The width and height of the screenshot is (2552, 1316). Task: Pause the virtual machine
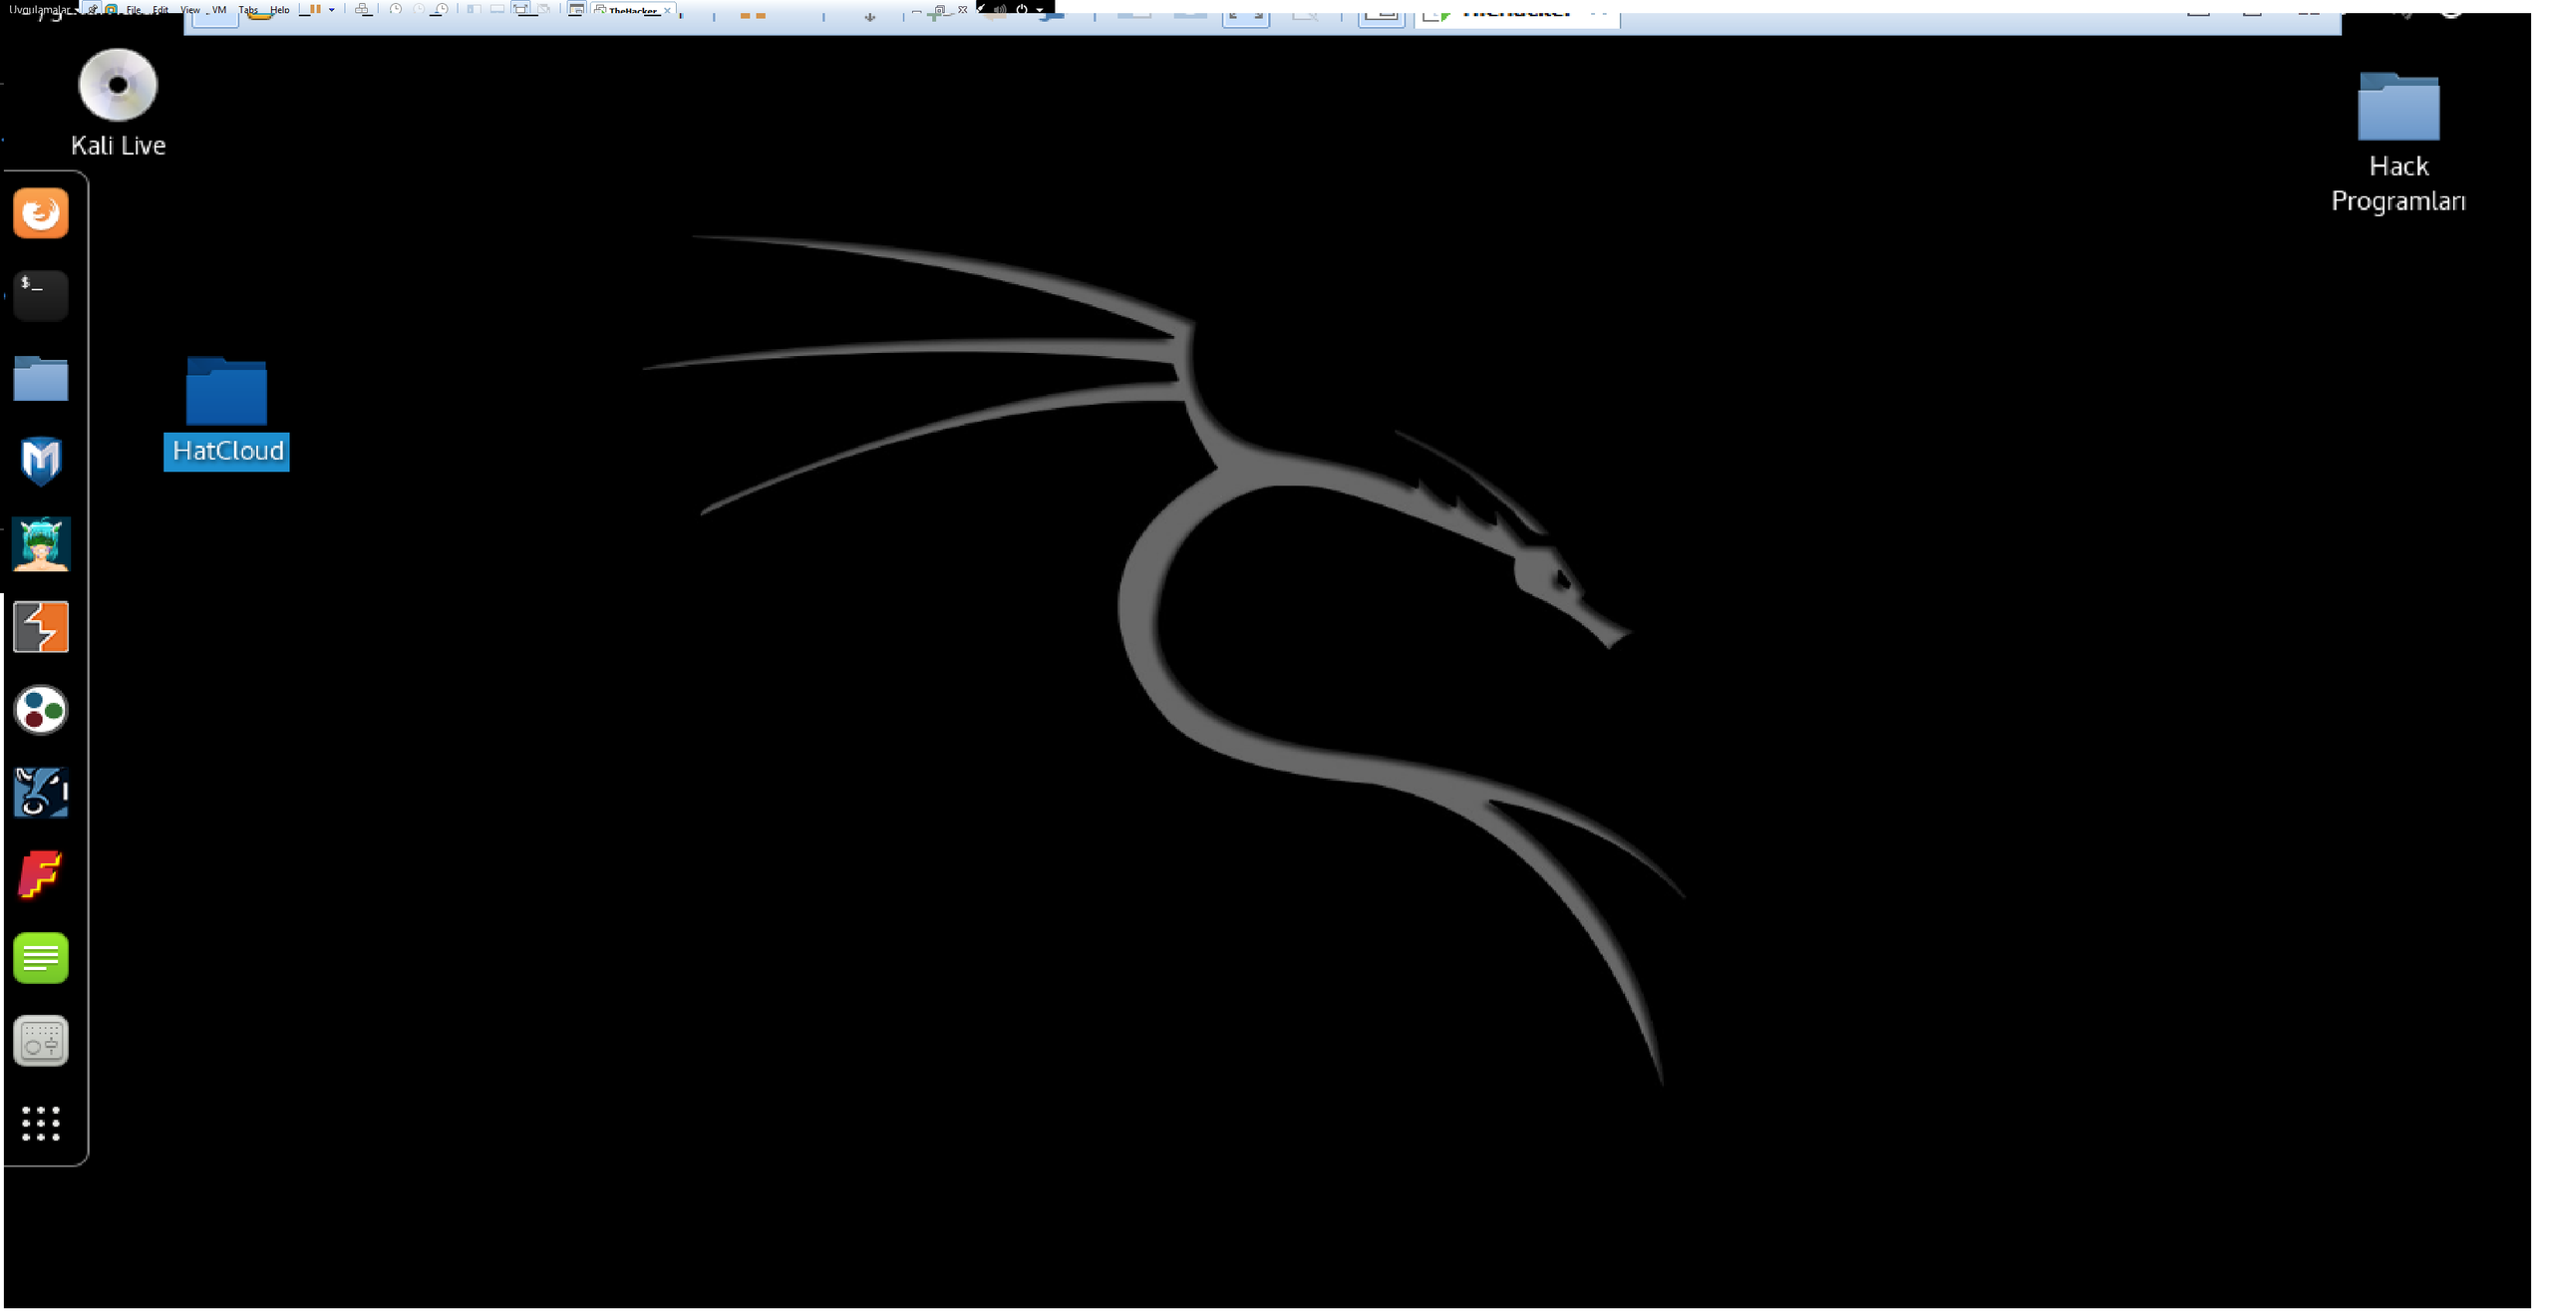click(x=315, y=9)
